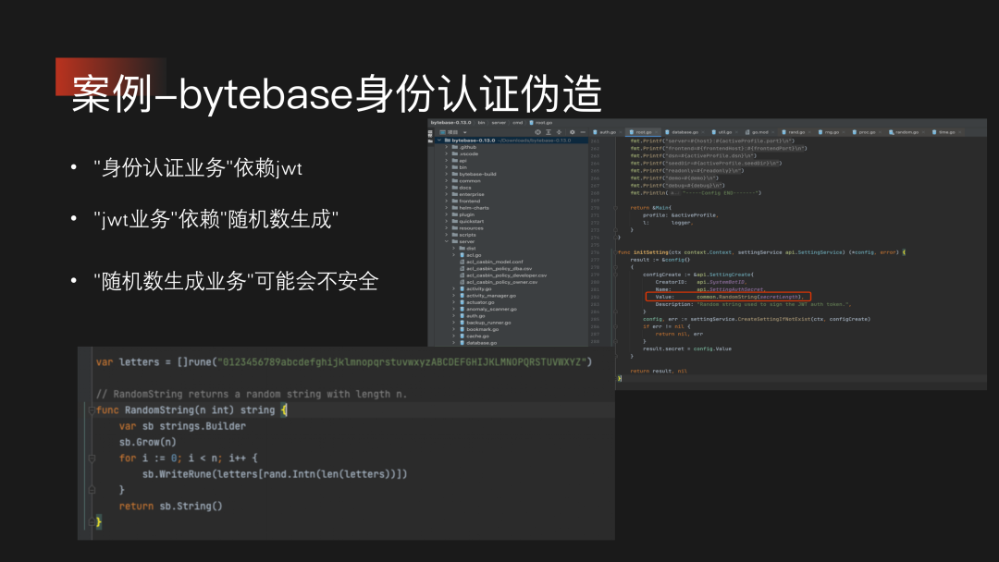Select the bytebase-build folder
The width and height of the screenshot is (999, 562).
point(477,174)
